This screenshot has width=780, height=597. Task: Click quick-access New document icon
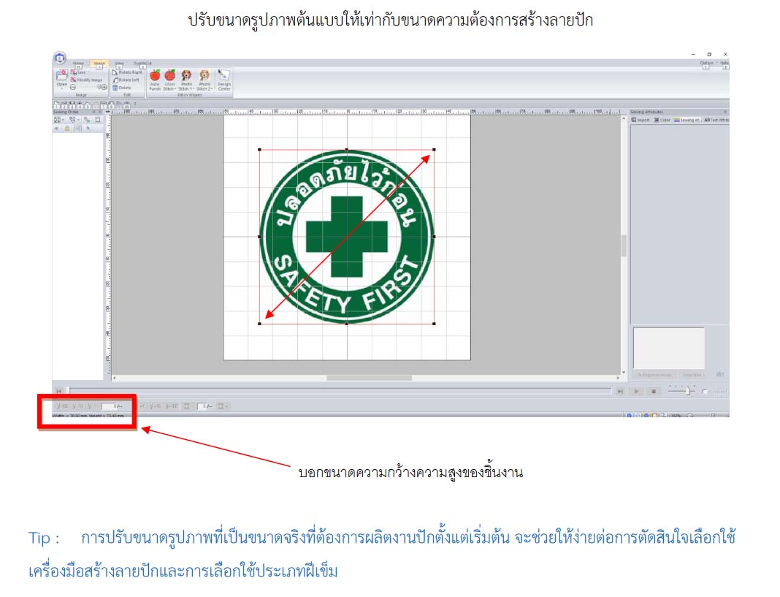[x=56, y=104]
